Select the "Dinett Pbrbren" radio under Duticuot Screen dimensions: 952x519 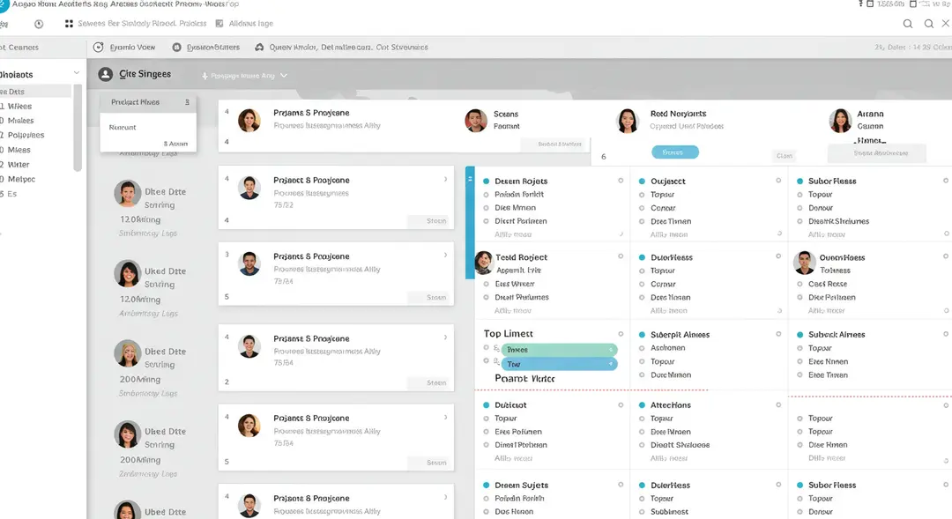coord(487,445)
